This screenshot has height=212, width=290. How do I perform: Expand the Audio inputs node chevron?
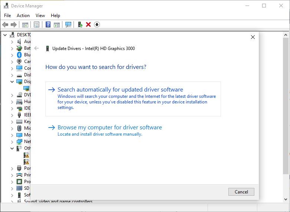tap(12, 42)
